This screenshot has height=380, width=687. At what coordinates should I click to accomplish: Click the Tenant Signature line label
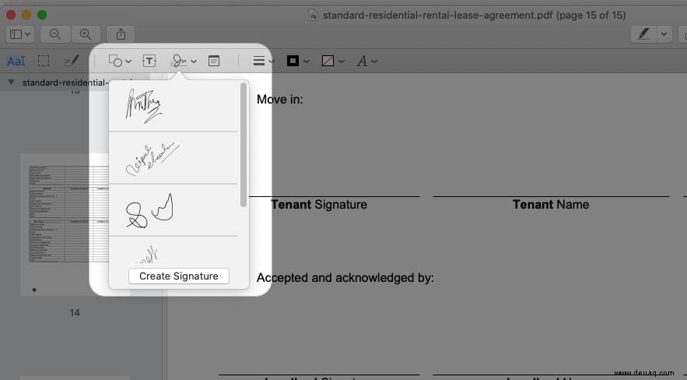[x=319, y=205]
